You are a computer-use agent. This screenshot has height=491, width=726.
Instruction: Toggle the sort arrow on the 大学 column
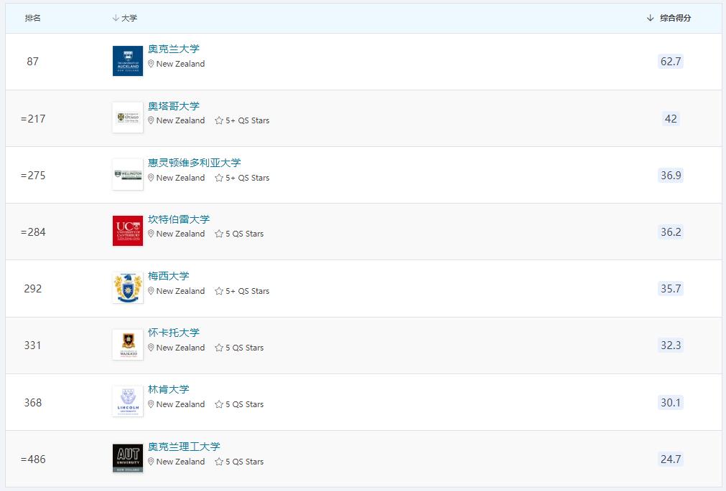117,18
